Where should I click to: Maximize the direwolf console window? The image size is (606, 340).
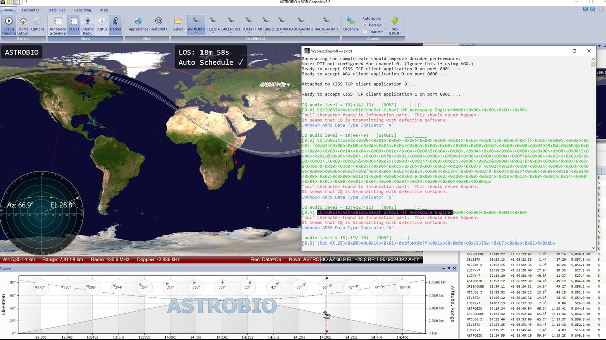click(574, 51)
